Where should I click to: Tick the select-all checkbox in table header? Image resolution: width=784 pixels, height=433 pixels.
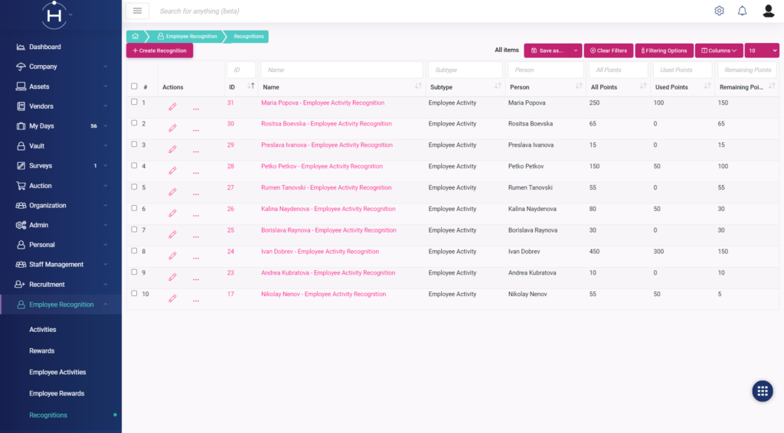click(x=134, y=86)
